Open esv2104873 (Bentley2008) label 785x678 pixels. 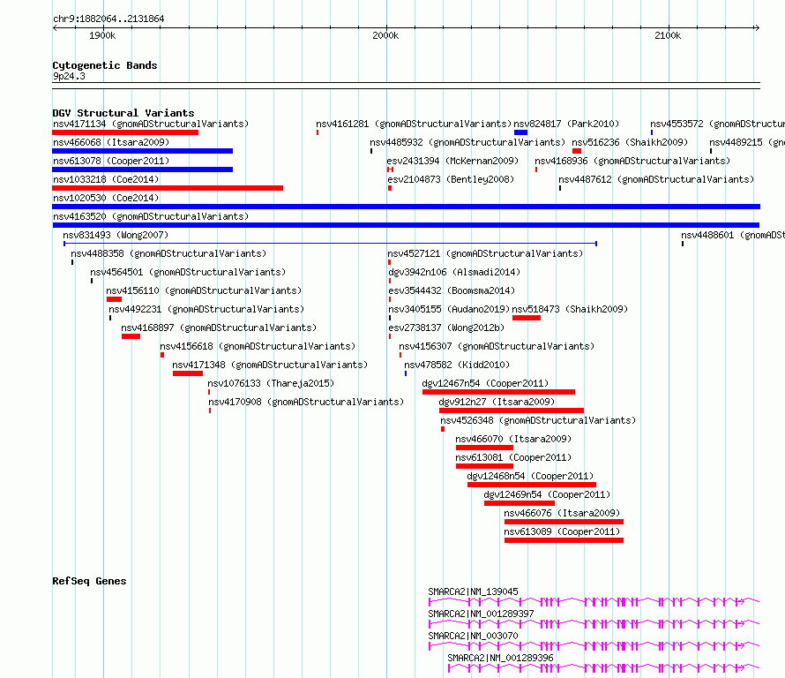[451, 179]
